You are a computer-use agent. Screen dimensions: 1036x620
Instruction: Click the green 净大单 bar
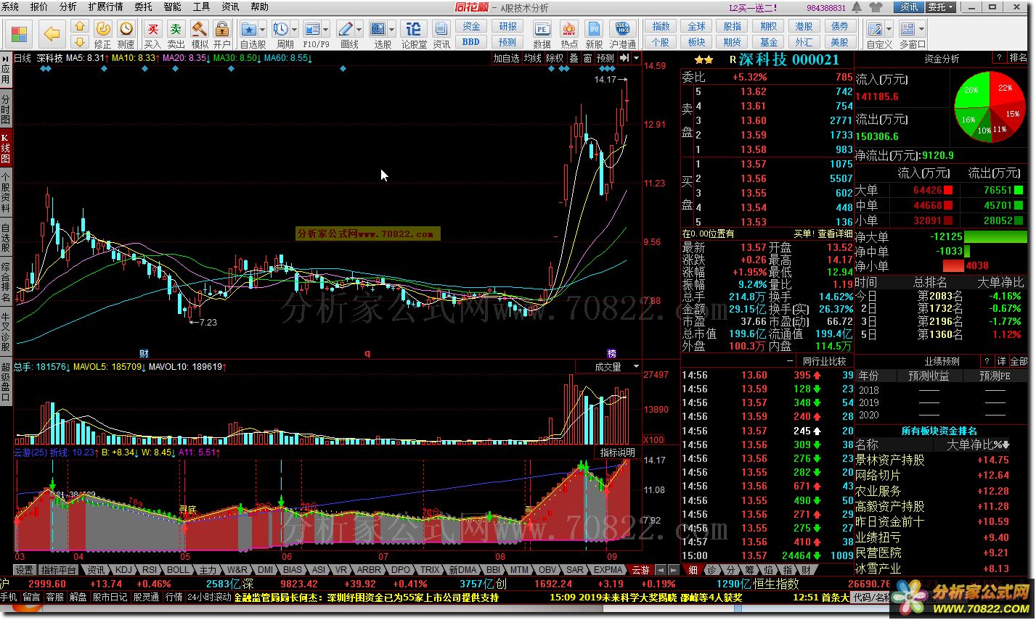[995, 236]
